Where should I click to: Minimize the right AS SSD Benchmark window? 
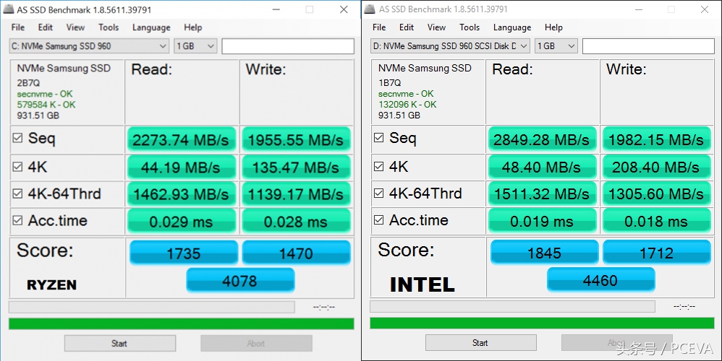coord(637,9)
